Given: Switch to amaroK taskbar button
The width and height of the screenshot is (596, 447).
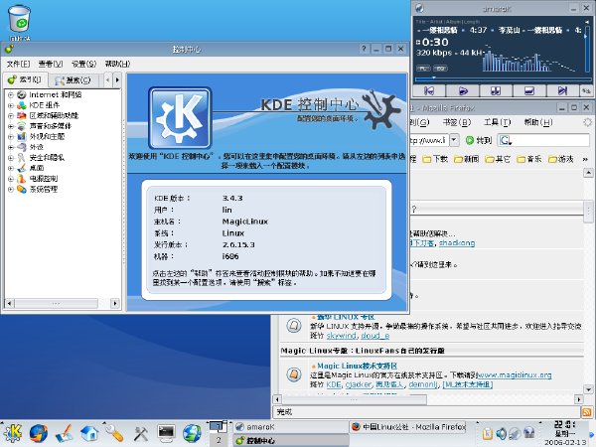Looking at the screenshot, I should [290, 427].
